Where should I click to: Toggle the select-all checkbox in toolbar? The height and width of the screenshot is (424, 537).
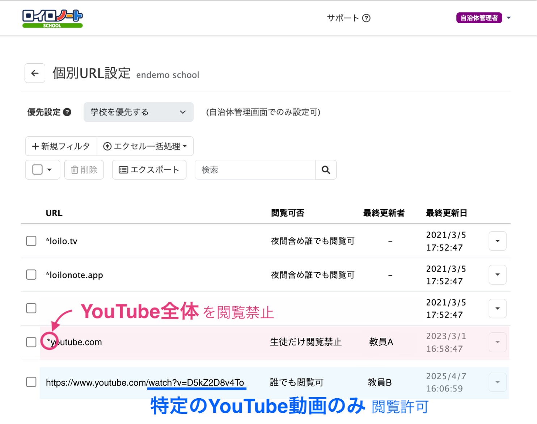tap(38, 169)
